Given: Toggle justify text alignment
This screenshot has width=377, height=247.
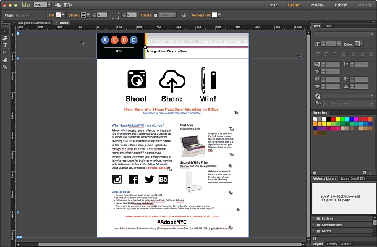Looking at the screenshot, I should pyautogui.click(x=371, y=54).
